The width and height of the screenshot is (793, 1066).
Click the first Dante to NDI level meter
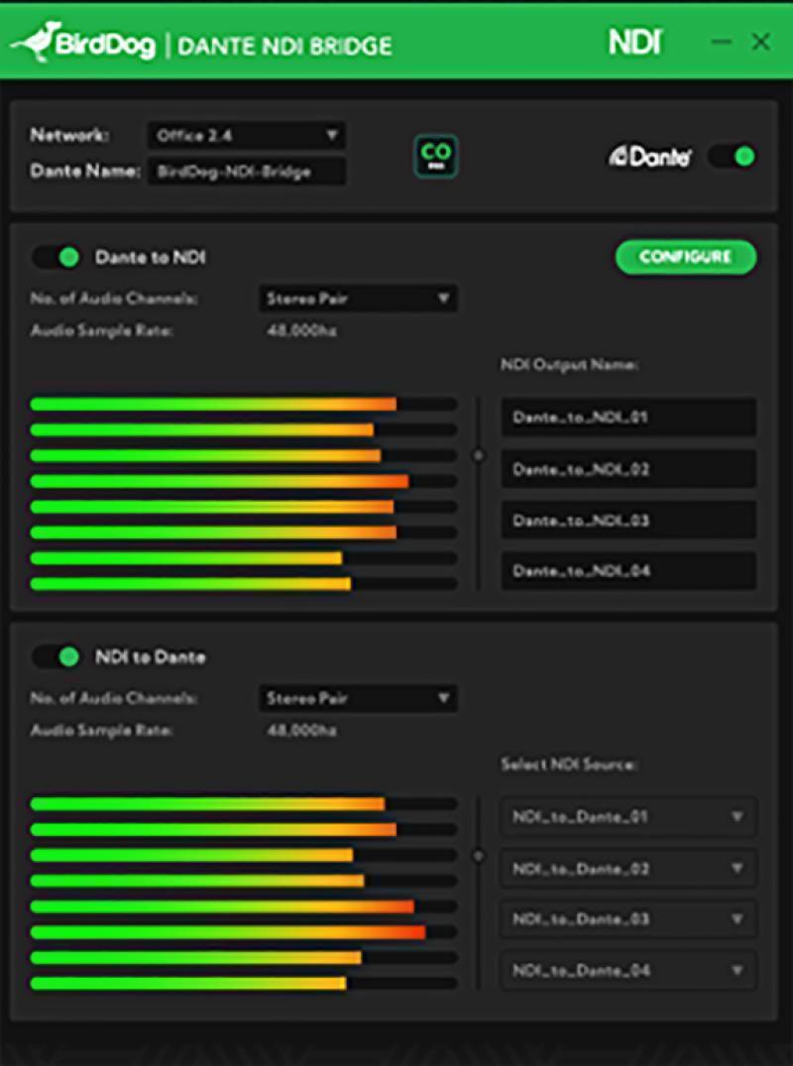point(243,405)
